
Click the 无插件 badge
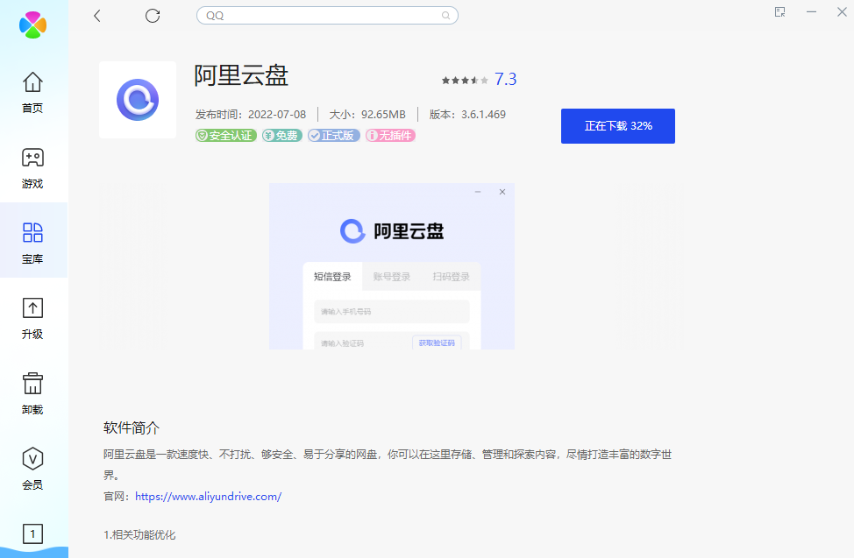(x=390, y=136)
